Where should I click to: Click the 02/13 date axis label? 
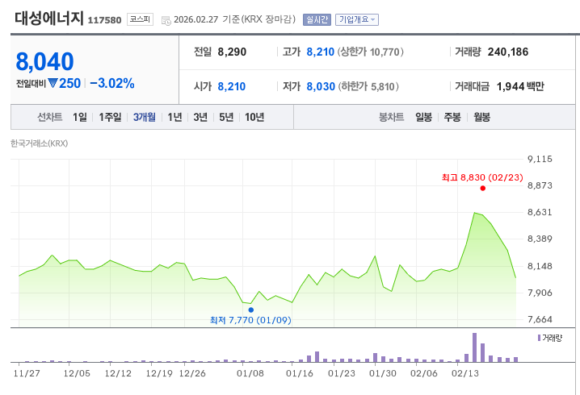[x=465, y=373]
